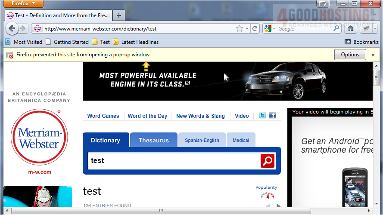383x215 pixels.
Task: Click the dictionary search field containing test
Action: [172, 161]
